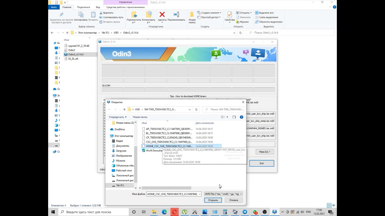Click Обратить выделение in Explorer ribbon
385x216 pixels.
269,22
